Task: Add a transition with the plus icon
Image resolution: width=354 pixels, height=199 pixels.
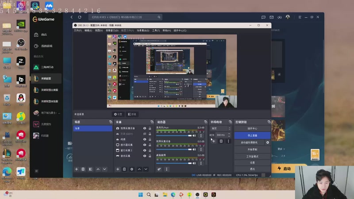Action: click(x=214, y=141)
